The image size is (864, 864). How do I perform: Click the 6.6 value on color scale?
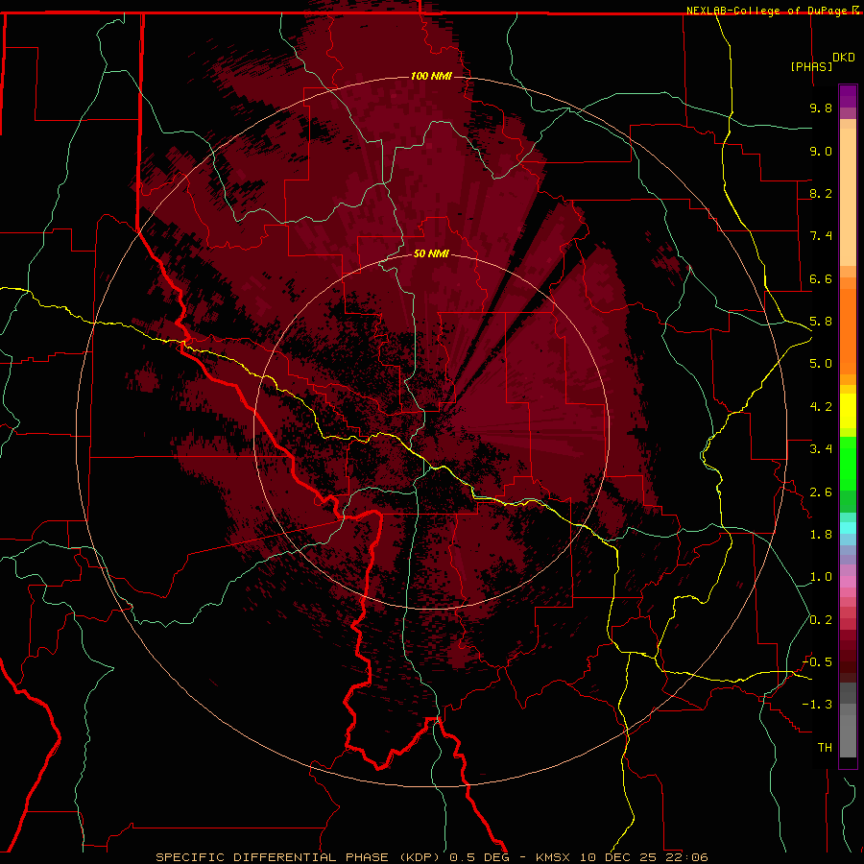[821, 278]
